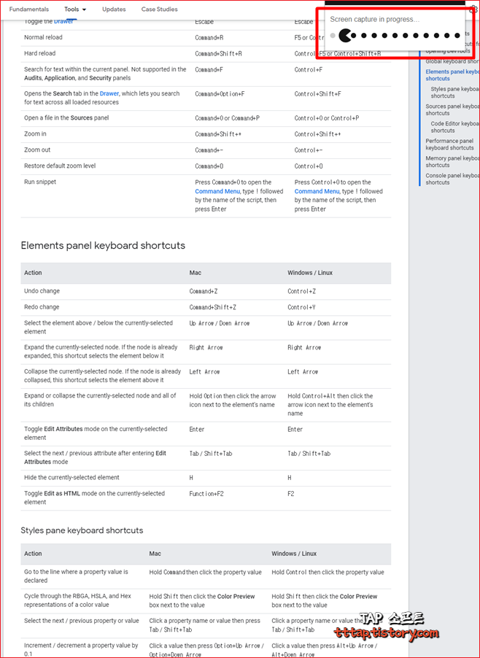Open the Tools dropdown in top navigation
480x658 pixels.
coord(76,9)
